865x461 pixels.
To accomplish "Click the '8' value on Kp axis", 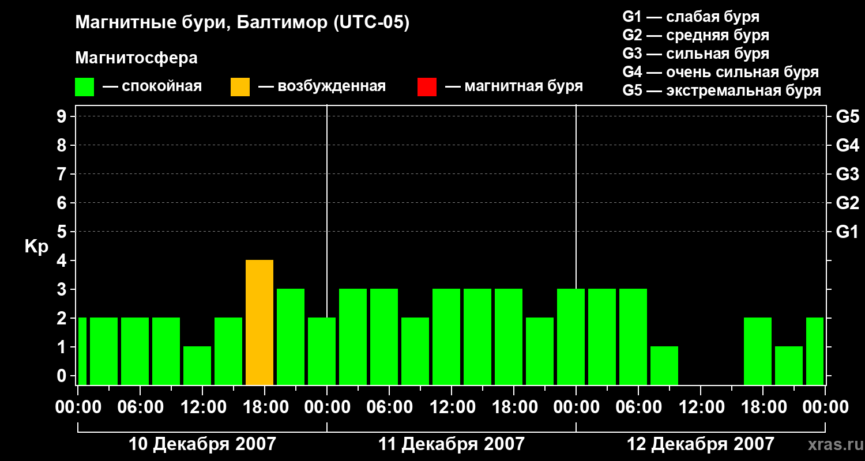I will click(x=63, y=145).
